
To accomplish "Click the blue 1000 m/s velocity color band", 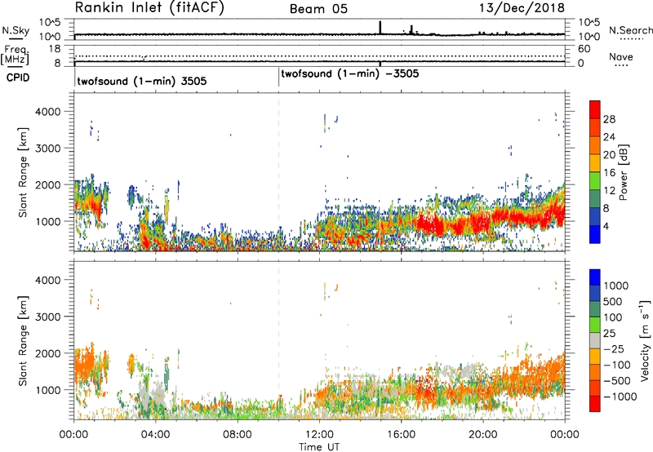I will [x=595, y=277].
